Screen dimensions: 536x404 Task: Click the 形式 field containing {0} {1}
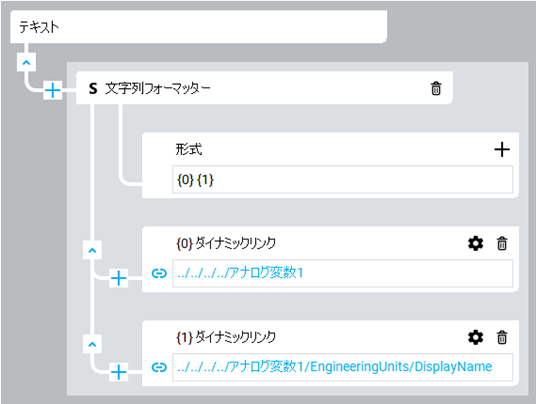pyautogui.click(x=342, y=180)
